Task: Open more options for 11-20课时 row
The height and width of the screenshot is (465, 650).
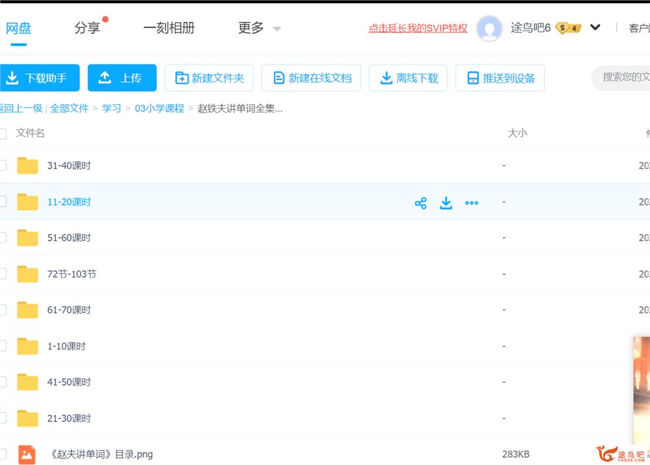Action: (x=472, y=203)
